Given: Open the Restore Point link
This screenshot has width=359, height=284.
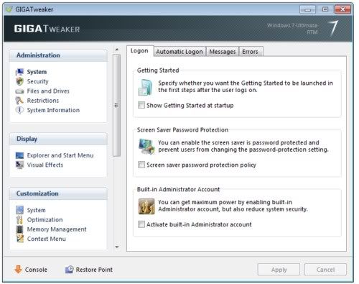Looking at the screenshot, I should click(x=94, y=270).
